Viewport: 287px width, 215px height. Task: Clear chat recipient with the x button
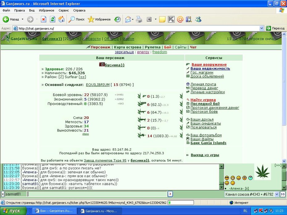[x=3, y=194]
